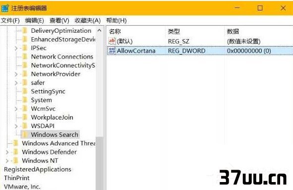This screenshot has height=190, width=293.
Task: Select the (默认) value name
Action: coord(124,41)
